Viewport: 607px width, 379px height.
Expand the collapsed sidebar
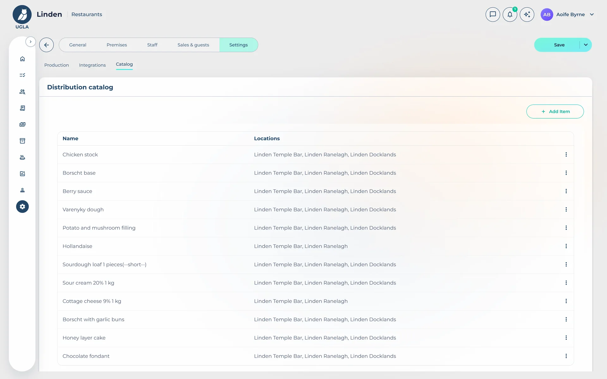(x=30, y=42)
